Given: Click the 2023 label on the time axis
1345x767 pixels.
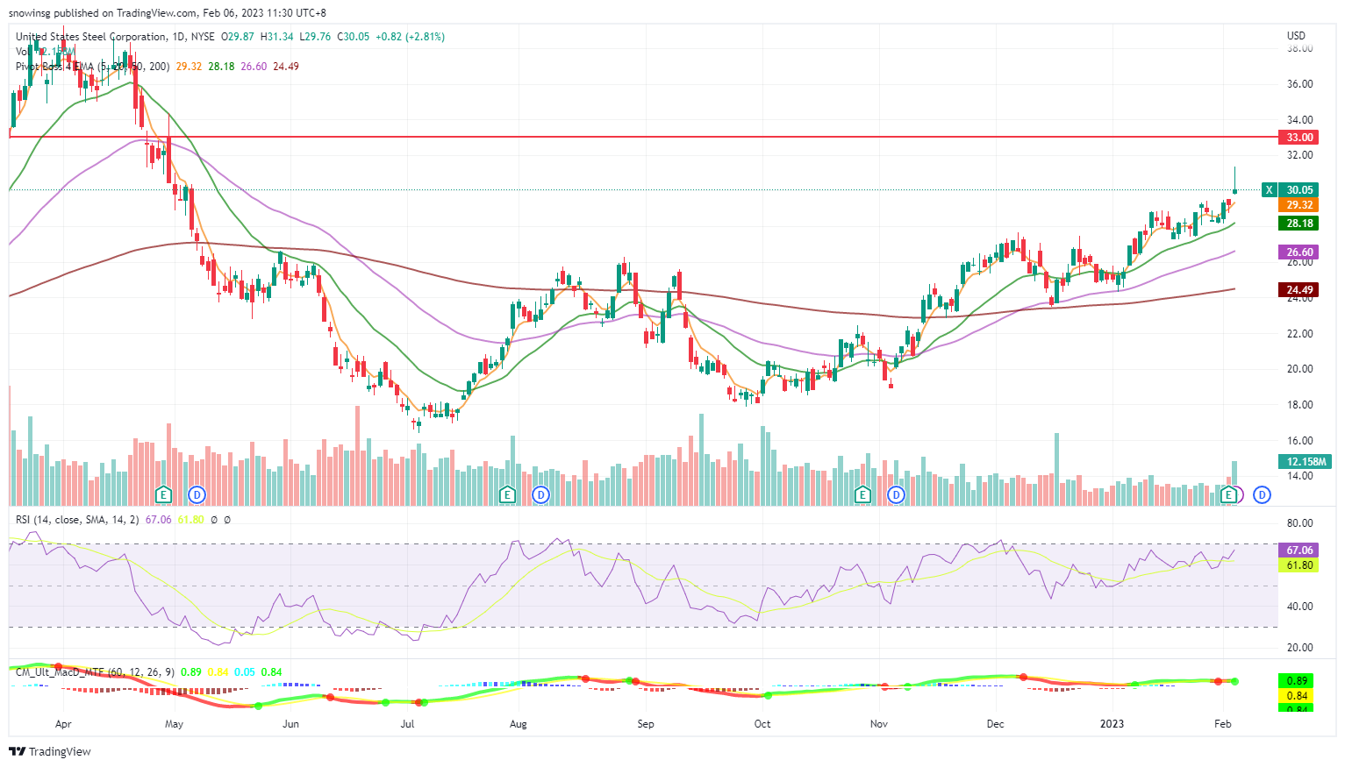Looking at the screenshot, I should point(1112,724).
